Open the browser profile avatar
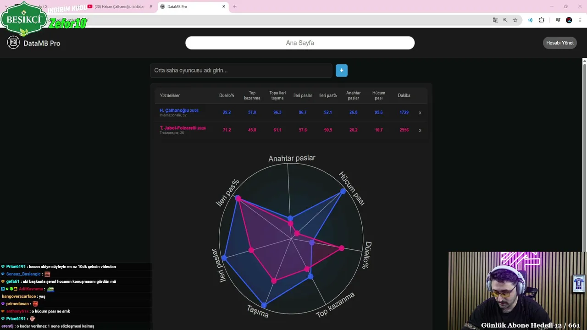Viewport: 587px width, 330px height. click(x=569, y=20)
